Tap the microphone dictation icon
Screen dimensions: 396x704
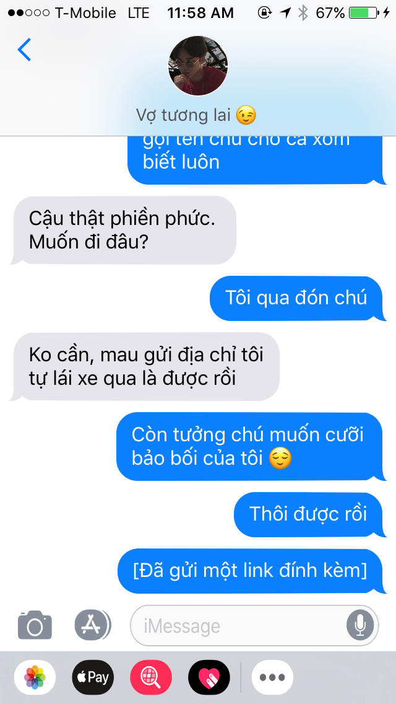coord(359,625)
